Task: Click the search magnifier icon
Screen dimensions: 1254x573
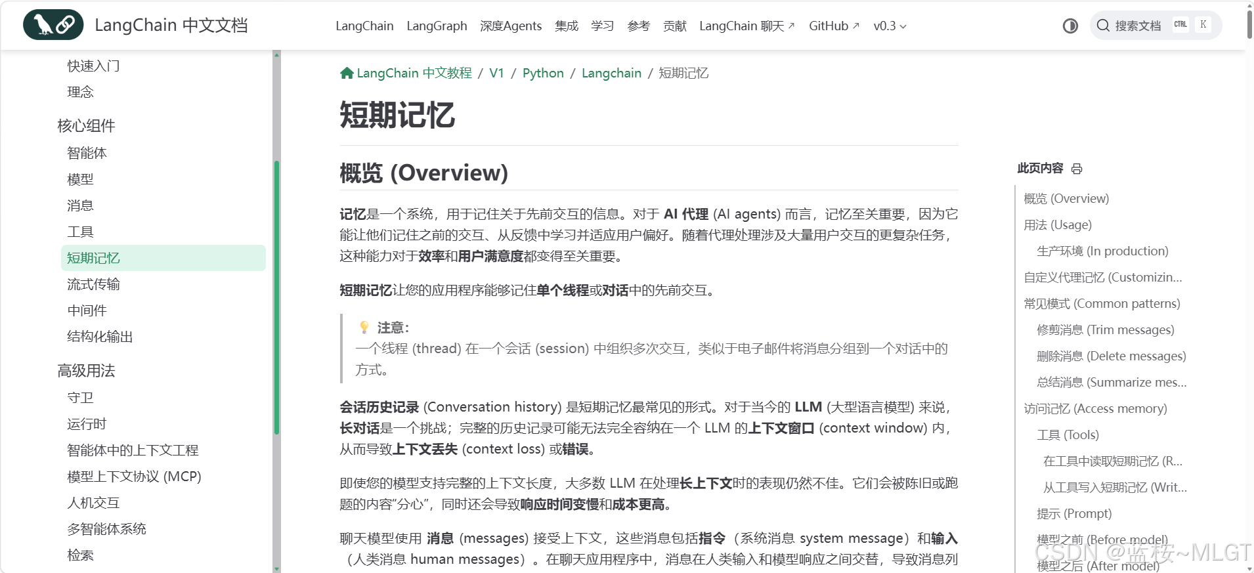Action: pos(1103,26)
